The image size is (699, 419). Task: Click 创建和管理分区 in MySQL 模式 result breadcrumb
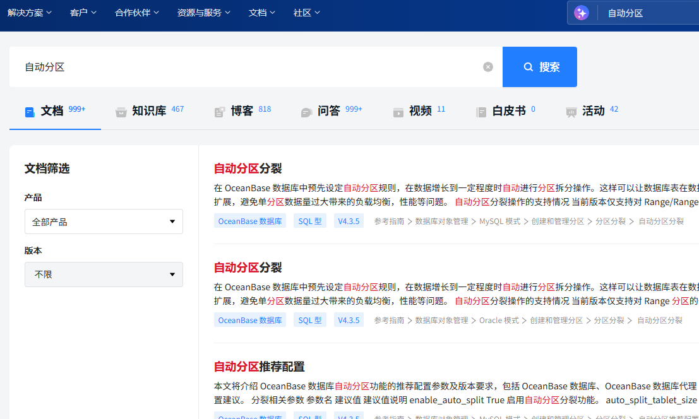click(x=558, y=221)
